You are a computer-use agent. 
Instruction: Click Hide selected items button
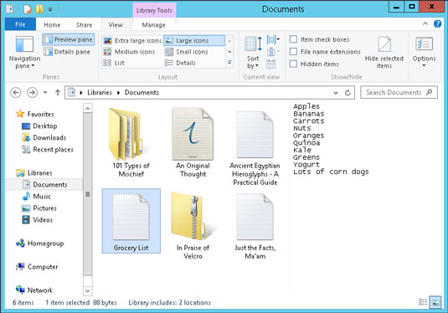click(384, 53)
